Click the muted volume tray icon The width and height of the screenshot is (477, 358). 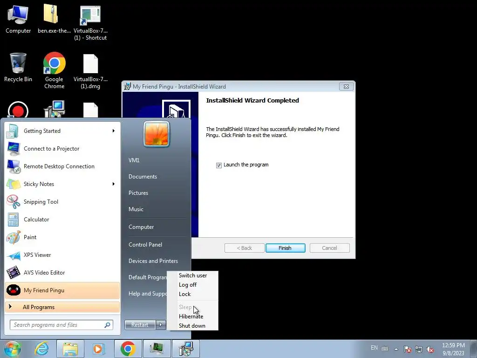pyautogui.click(x=430, y=349)
